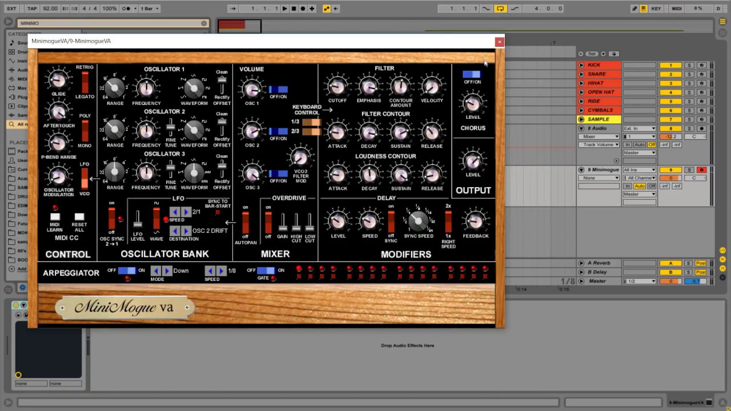Click the transport Play button
731x411 pixels.
coord(284,9)
